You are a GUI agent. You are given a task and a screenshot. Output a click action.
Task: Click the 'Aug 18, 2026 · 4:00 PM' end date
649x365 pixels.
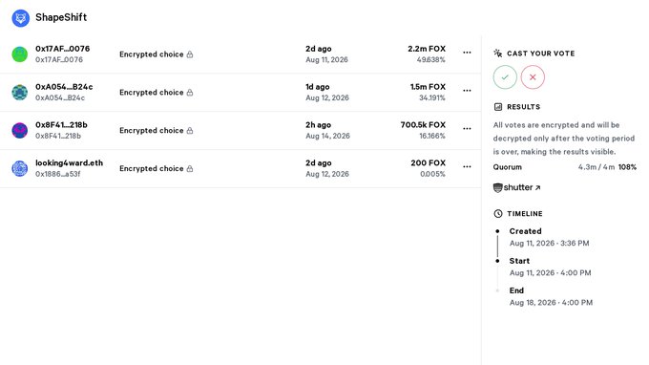(551, 303)
